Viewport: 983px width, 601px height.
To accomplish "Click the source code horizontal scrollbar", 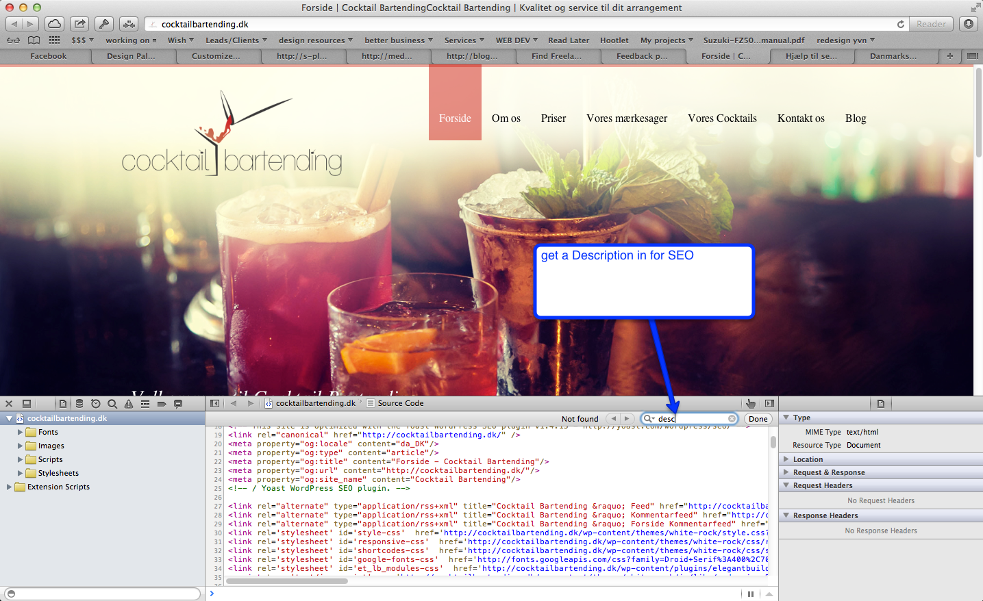I will pos(287,581).
